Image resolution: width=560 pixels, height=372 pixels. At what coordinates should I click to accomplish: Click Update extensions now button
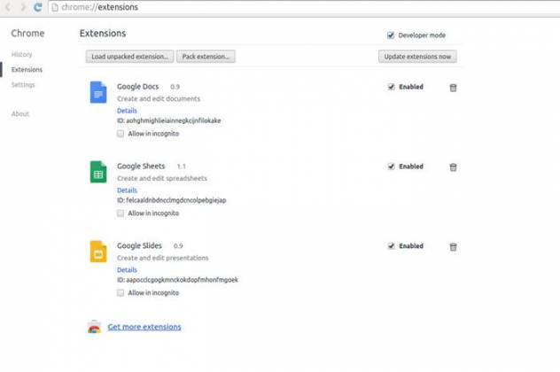pos(417,57)
